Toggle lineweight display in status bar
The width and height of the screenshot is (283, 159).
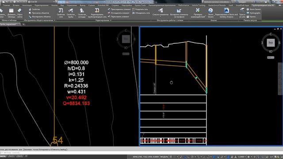pyautogui.click(x=214, y=157)
